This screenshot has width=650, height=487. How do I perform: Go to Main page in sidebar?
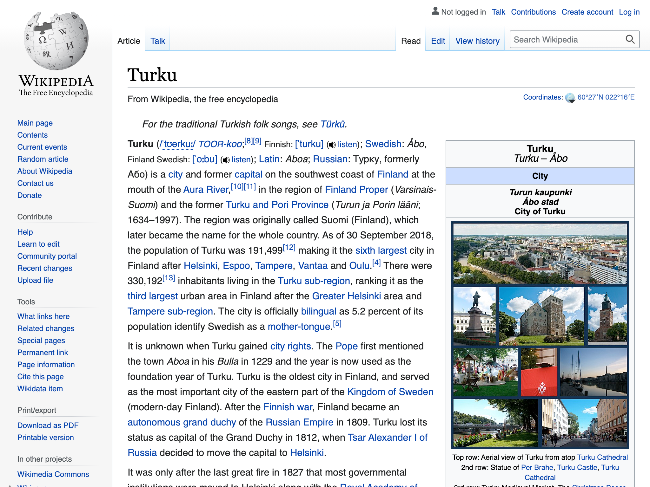coord(35,123)
